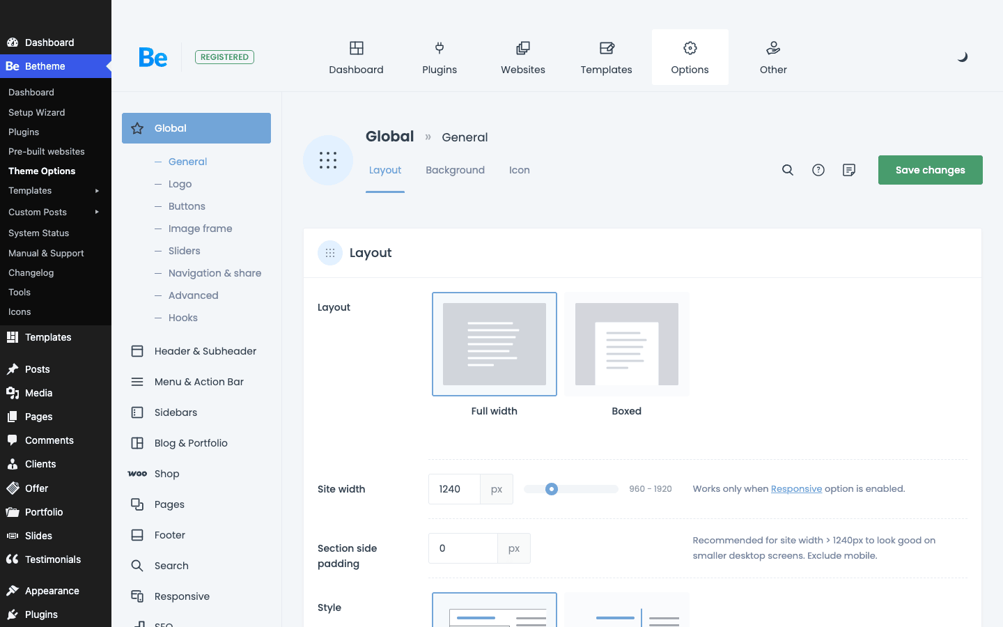The height and width of the screenshot is (627, 1003).
Task: Expand the Header & Subheader section
Action: [x=196, y=351]
